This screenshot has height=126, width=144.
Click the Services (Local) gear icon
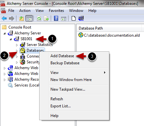(x=10, y=85)
